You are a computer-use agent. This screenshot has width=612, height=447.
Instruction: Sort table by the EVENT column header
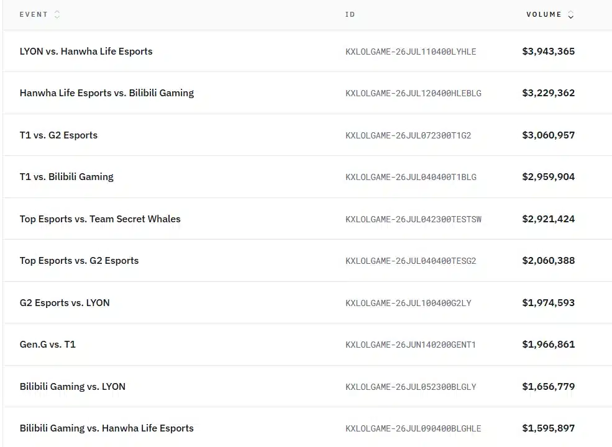34,14
